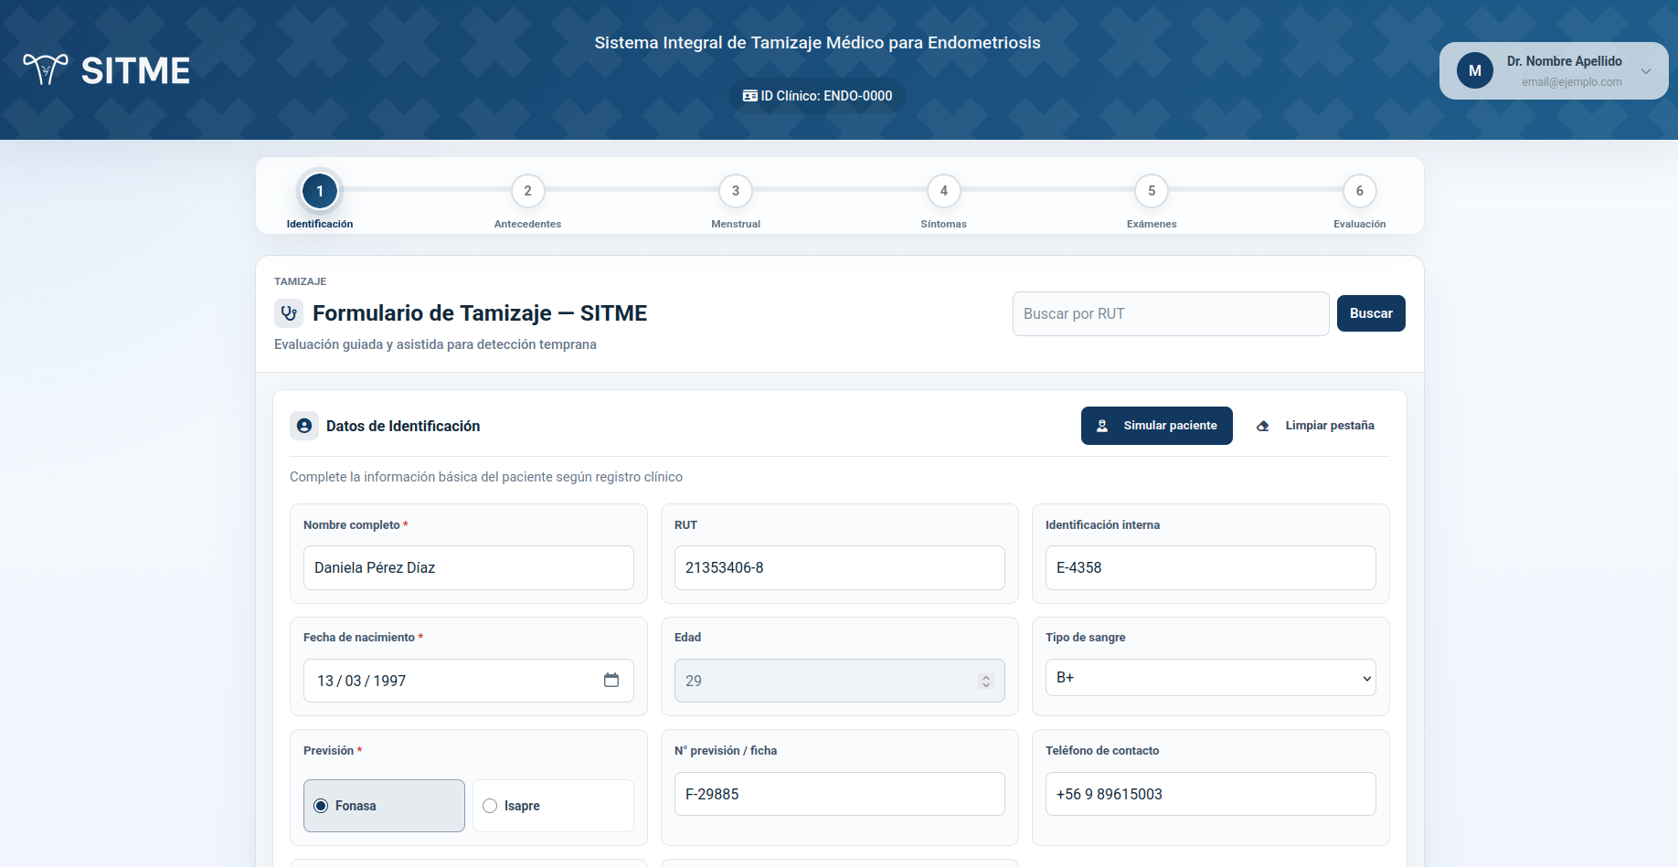The height and width of the screenshot is (867, 1678).
Task: Click the Simular paciente button
Action: 1157,426
